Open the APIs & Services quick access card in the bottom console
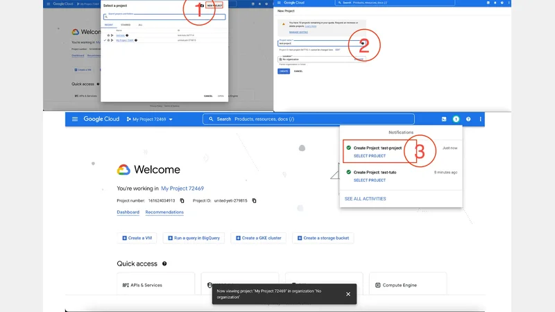Screen dimensions: 555x312 [x=155, y=285]
